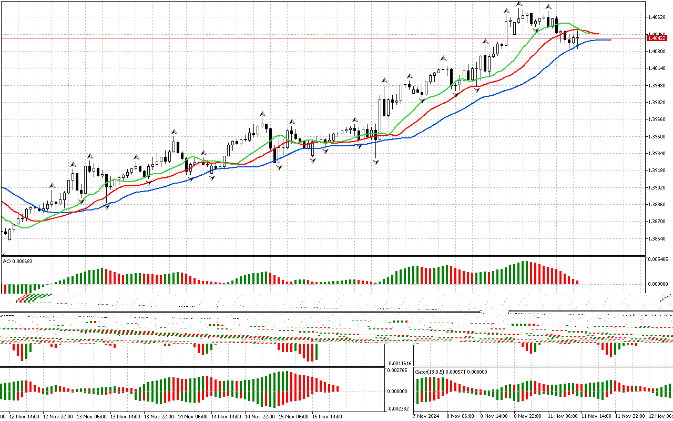Click the 12 Nov 14:00 time label
The width and height of the screenshot is (673, 421).
24,416
